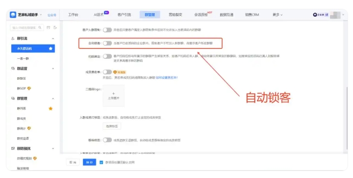353x178 pixels.
Task: Click the 群管理 sidebar section icon
Action: [x=13, y=98]
